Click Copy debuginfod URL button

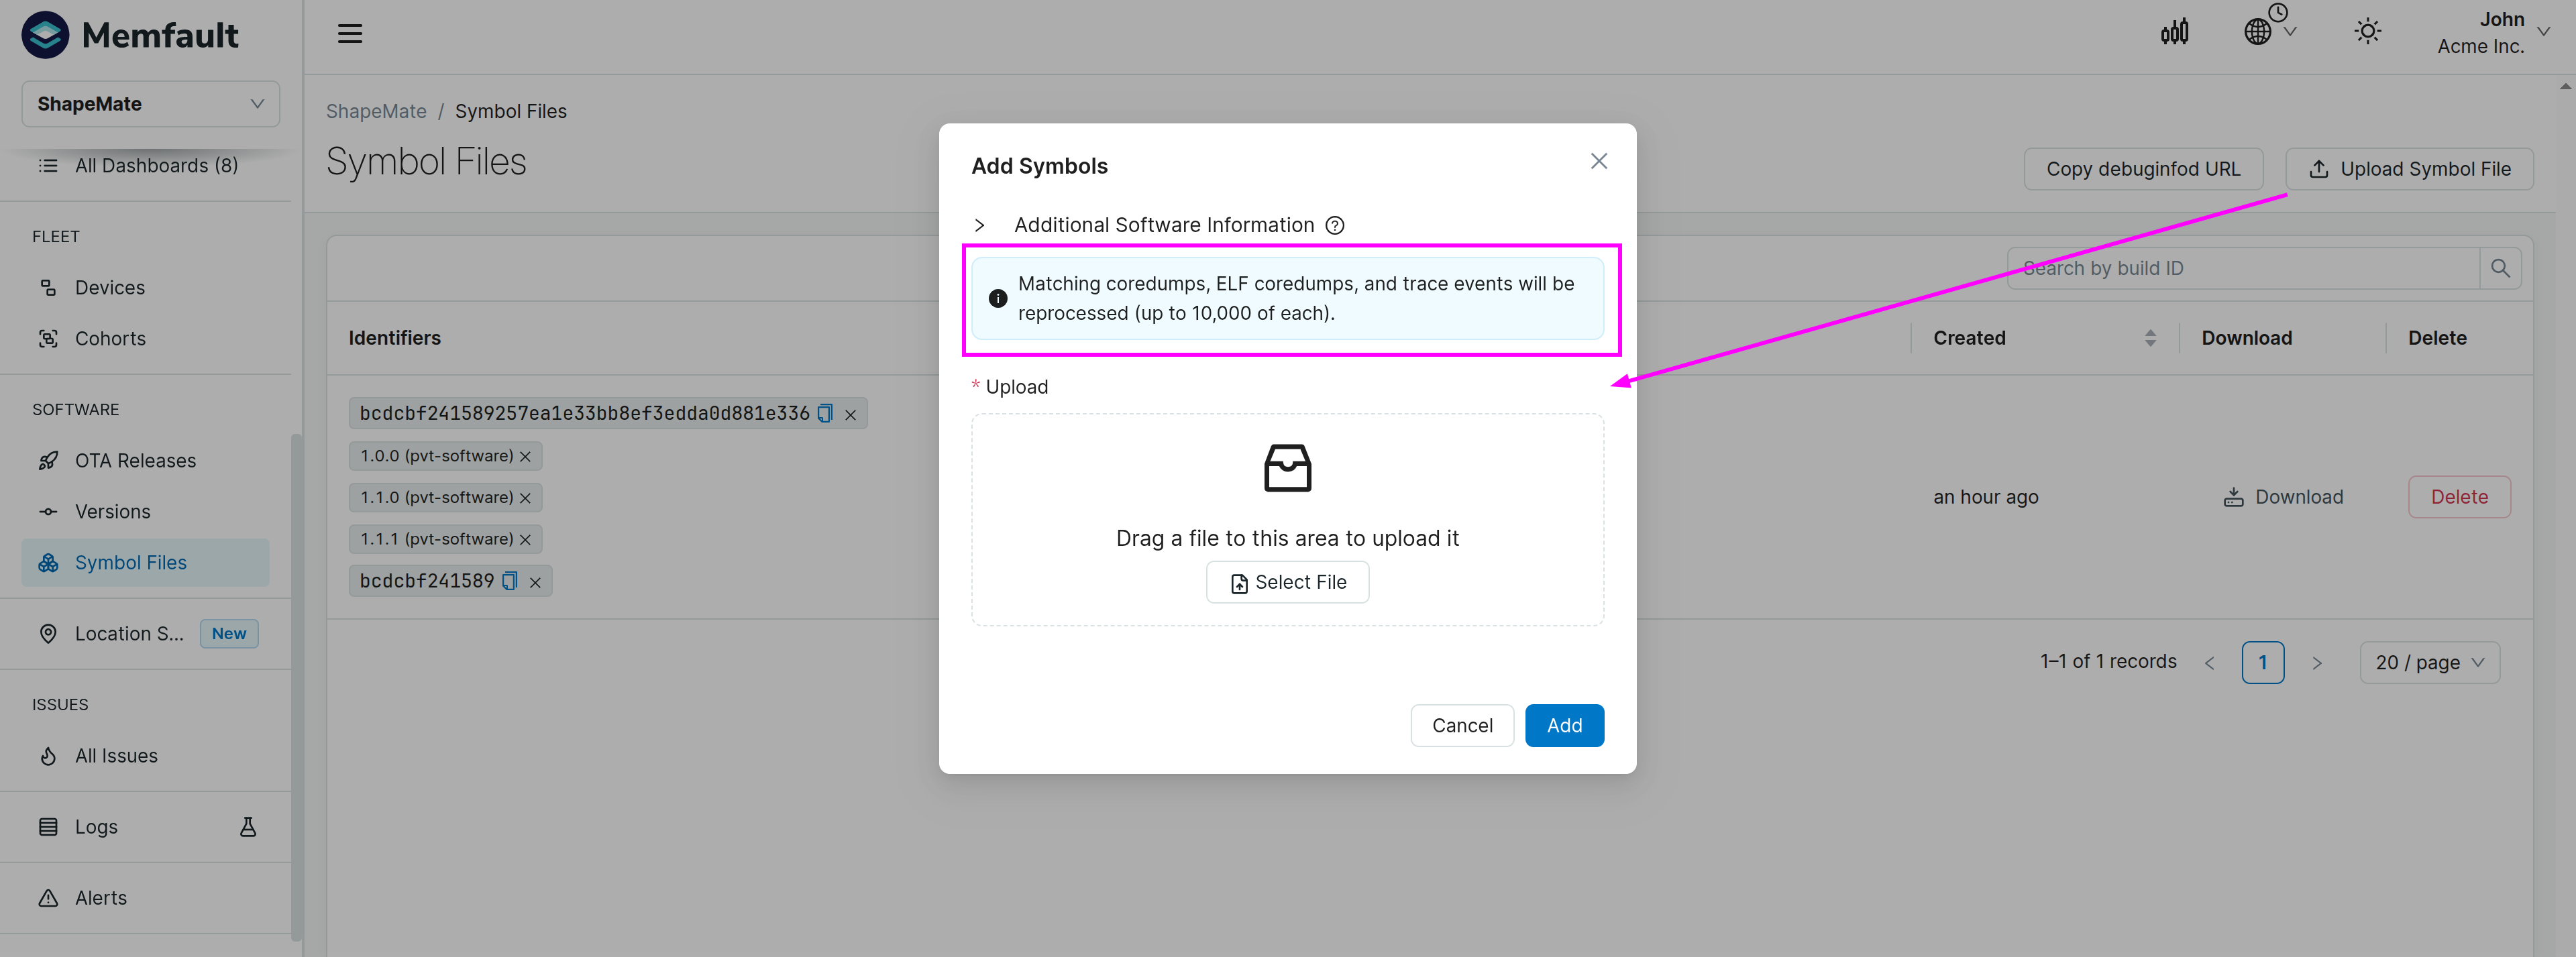(2143, 169)
